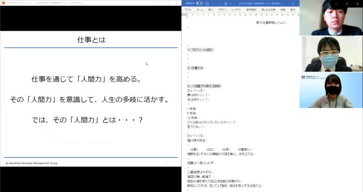Click the Undo arrow in Word's toolbar
The height and width of the screenshot is (192, 363).
pyautogui.click(x=213, y=3)
